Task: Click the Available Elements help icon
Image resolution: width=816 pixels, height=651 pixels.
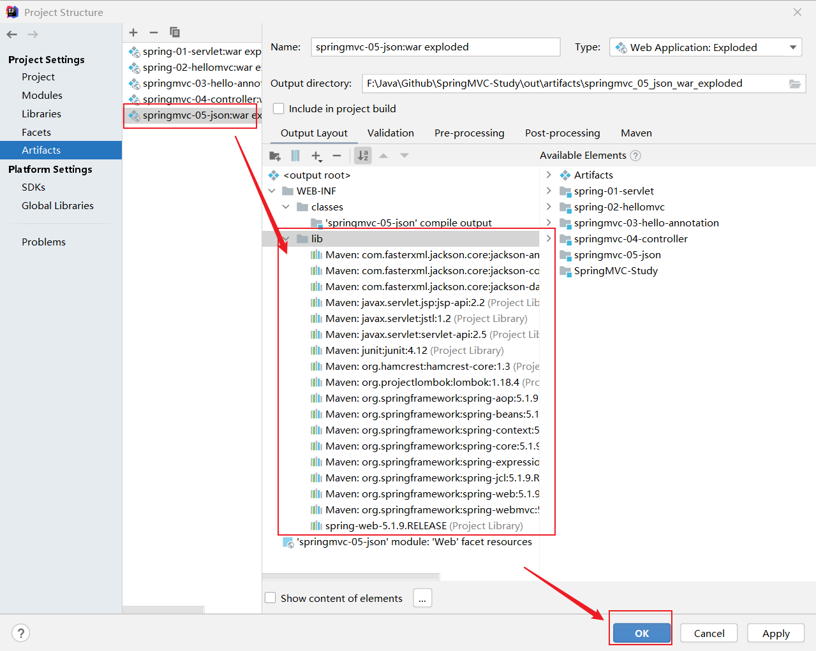Action: click(635, 156)
